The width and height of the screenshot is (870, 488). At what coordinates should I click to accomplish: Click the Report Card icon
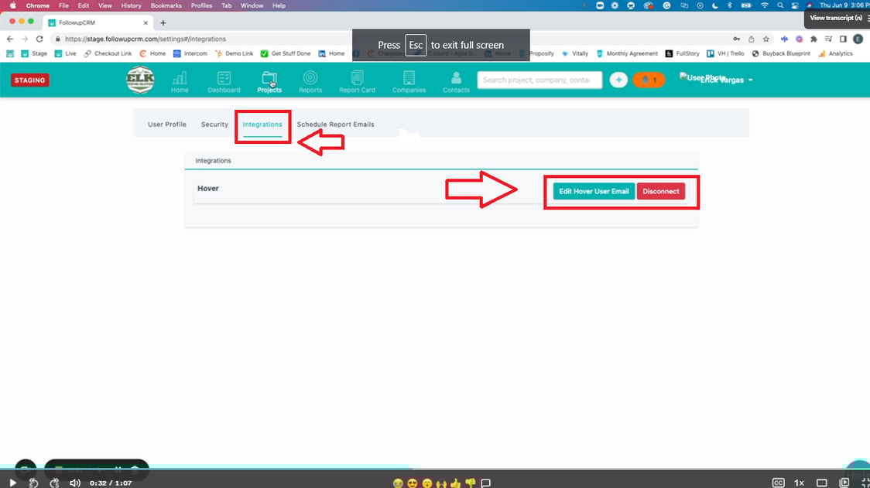point(357,80)
